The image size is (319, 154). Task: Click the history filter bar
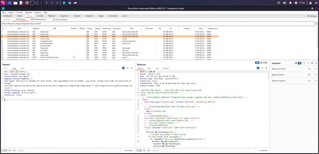[x=125, y=23]
